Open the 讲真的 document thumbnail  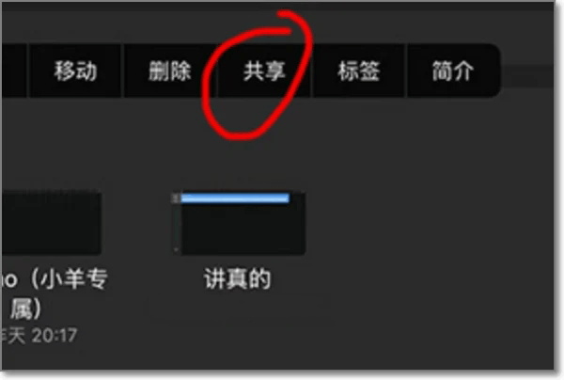pos(239,224)
